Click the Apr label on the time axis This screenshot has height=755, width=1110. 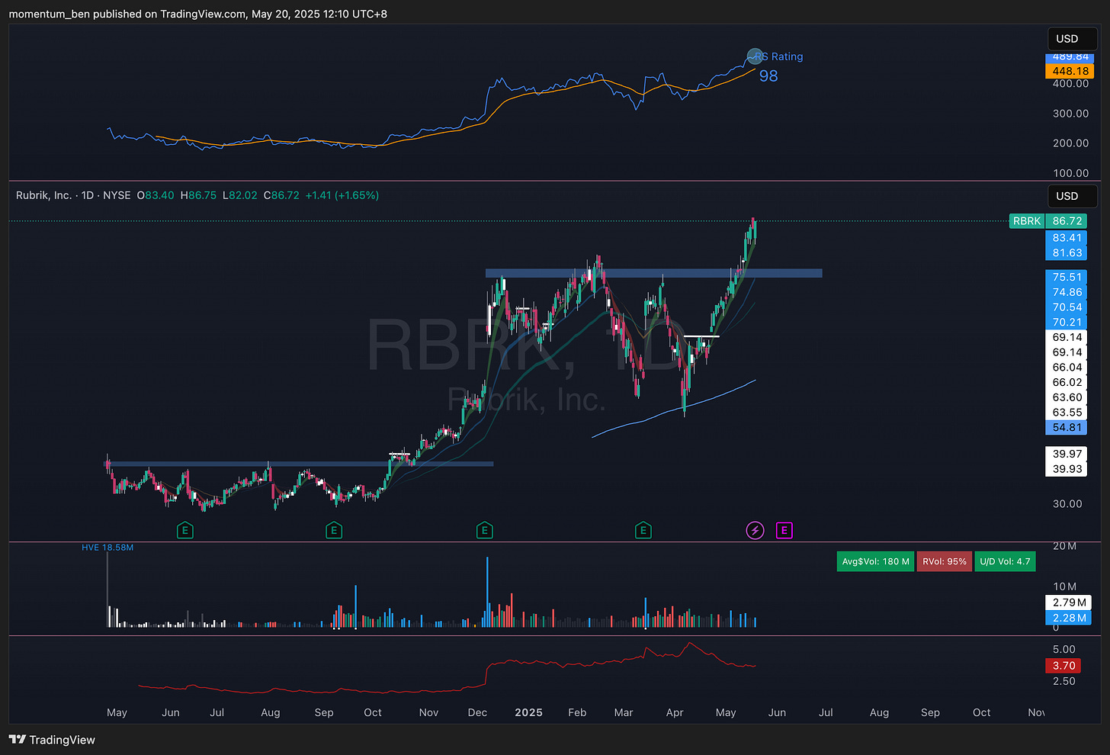click(675, 713)
